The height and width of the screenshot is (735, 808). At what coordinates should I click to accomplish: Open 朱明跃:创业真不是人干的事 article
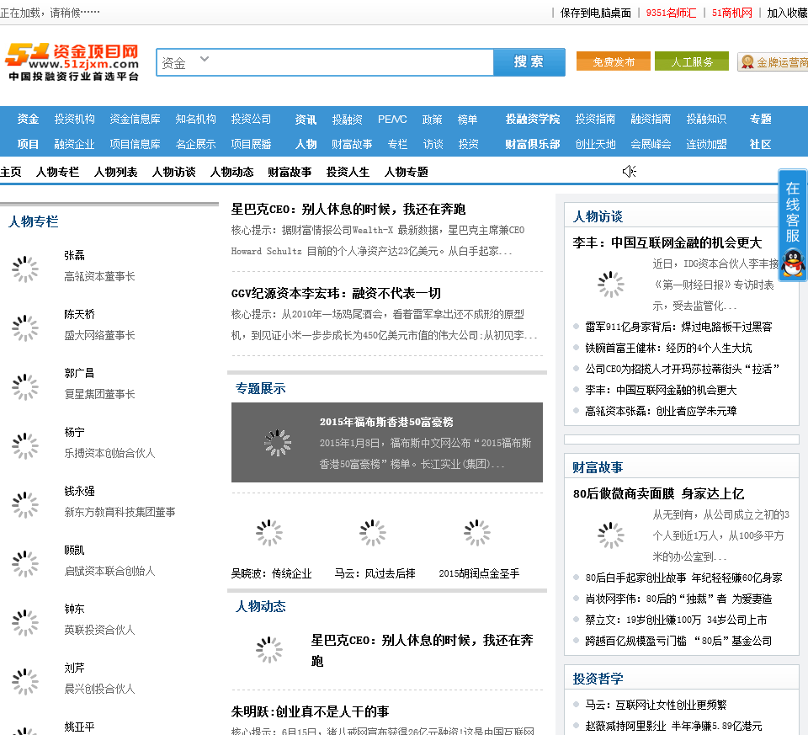coord(311,711)
